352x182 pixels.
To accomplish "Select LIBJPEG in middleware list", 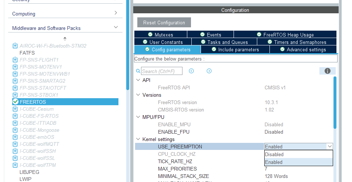I will coord(29,172).
